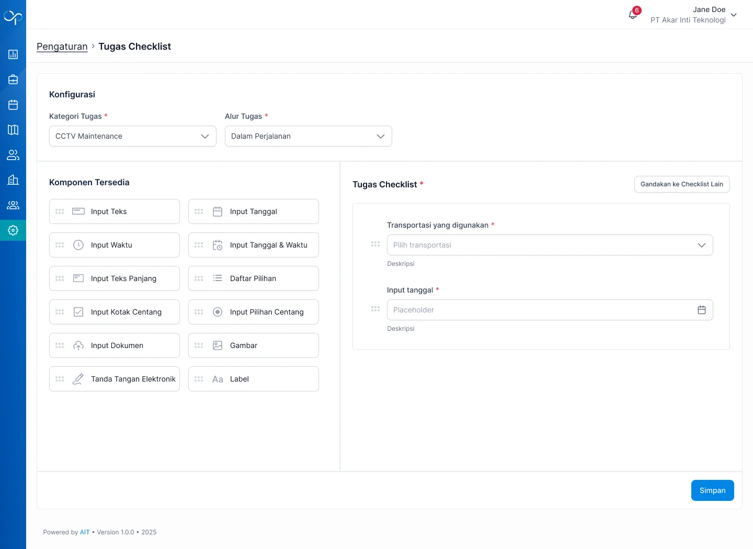The width and height of the screenshot is (753, 549).
Task: Open the briefcase sidebar icon
Action: (13, 80)
